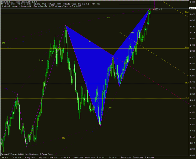196x159 pixels.
Task: Click the 20 Aug 2010 date label
Action: pyautogui.click(x=29, y=158)
